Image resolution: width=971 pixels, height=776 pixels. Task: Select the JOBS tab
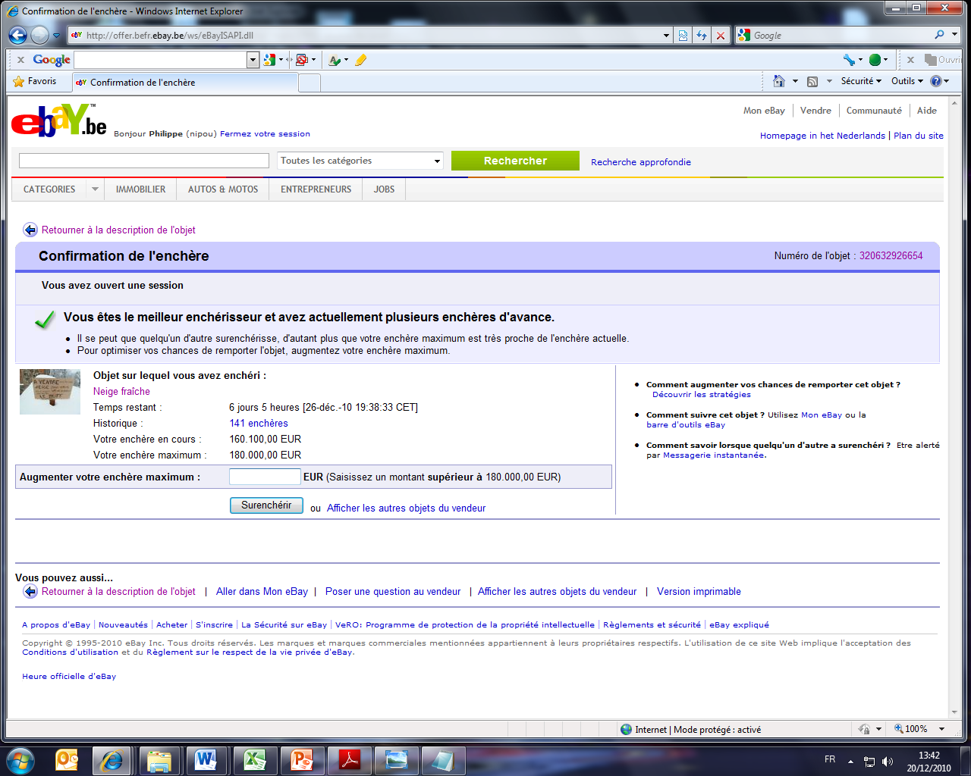[x=384, y=189]
